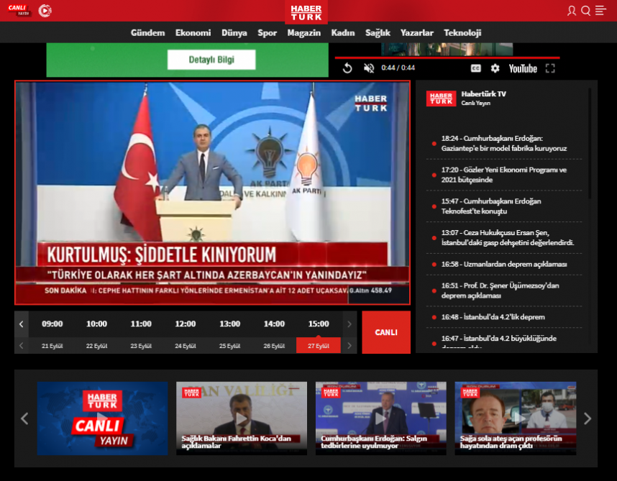
Task: Click the Canlı Yayın icon in header
Action: [18, 10]
